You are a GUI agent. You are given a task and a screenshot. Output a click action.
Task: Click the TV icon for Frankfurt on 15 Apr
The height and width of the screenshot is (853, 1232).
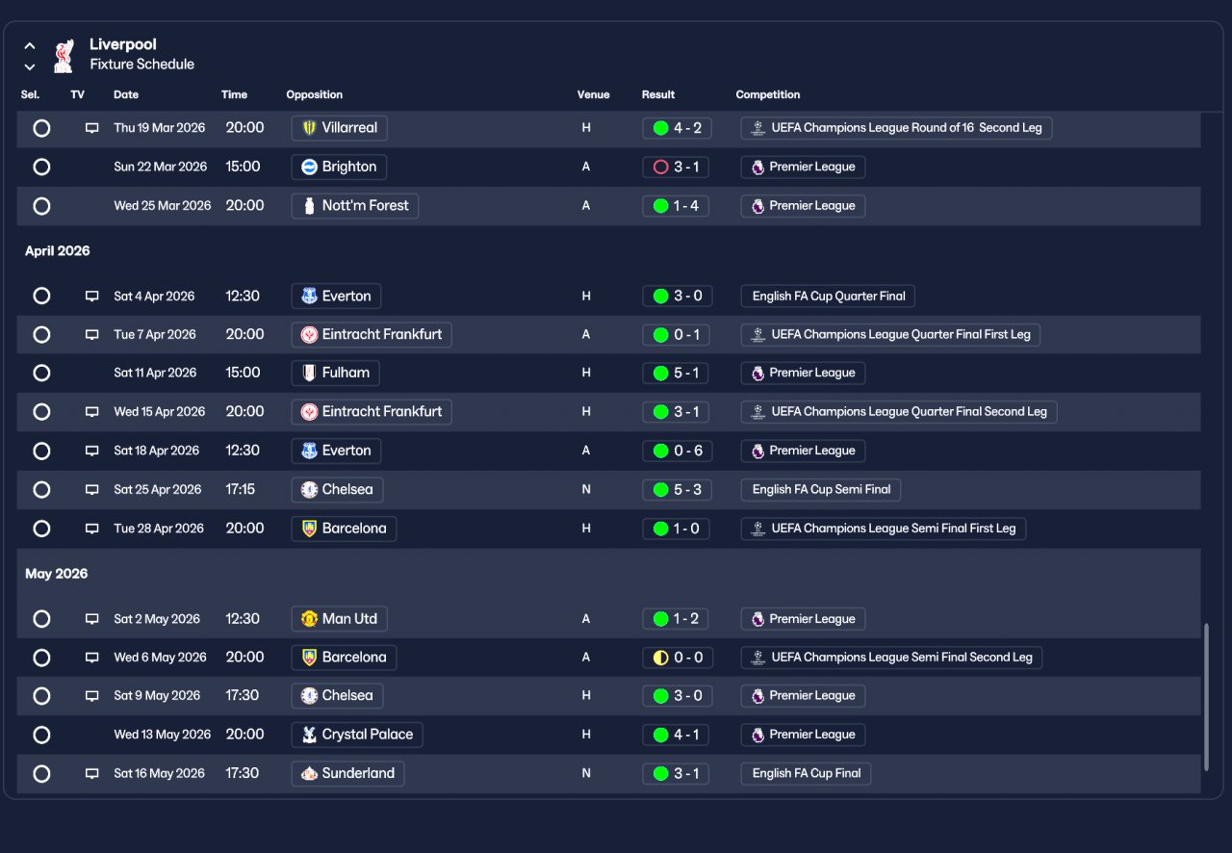click(92, 412)
